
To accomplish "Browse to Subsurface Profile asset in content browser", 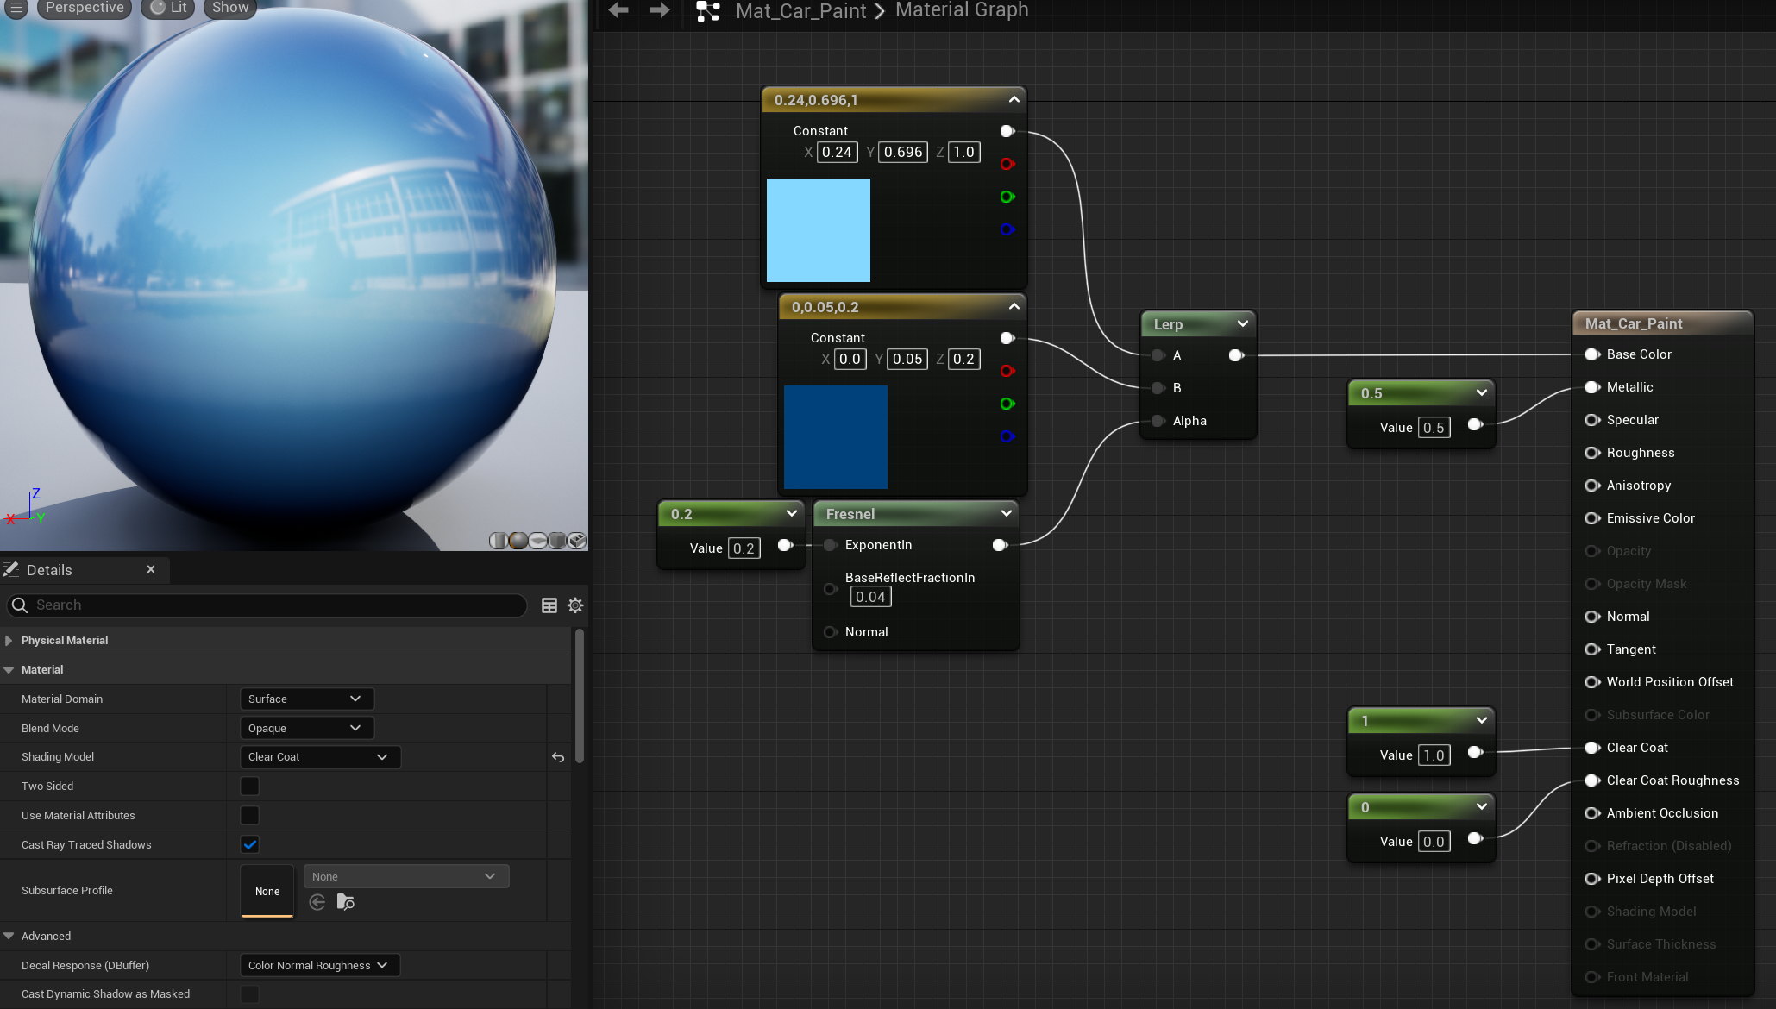I will 345,902.
